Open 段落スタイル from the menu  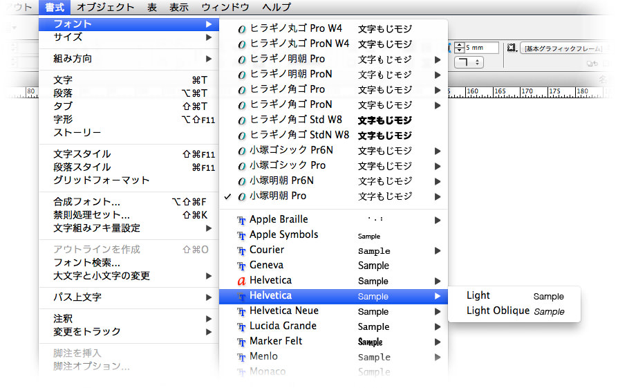[129, 167]
